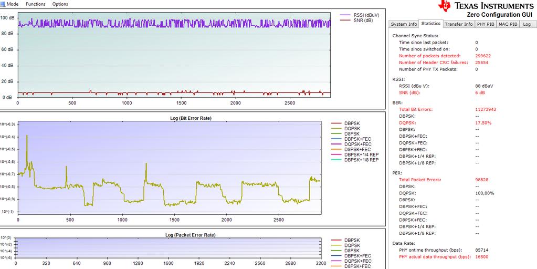Image resolution: width=537 pixels, height=269 pixels.
Task: Click the Header CRC failures value 25554
Action: tap(482, 63)
